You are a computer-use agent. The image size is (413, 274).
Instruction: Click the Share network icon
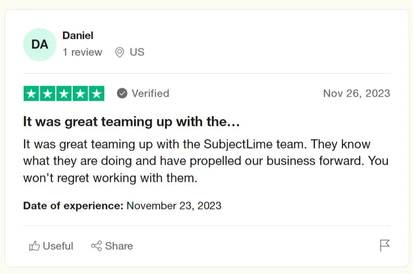pyautogui.click(x=96, y=246)
